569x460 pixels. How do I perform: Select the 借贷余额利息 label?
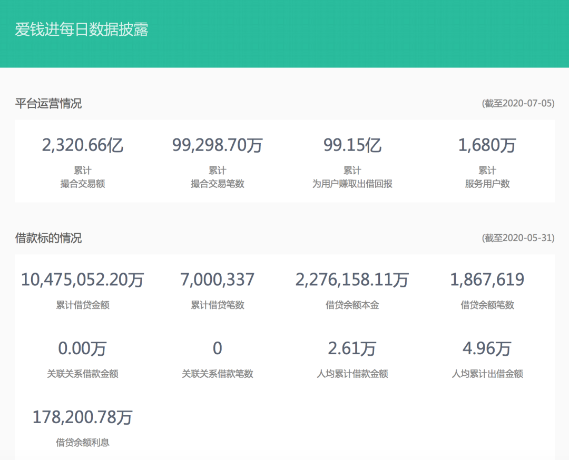coord(83,443)
